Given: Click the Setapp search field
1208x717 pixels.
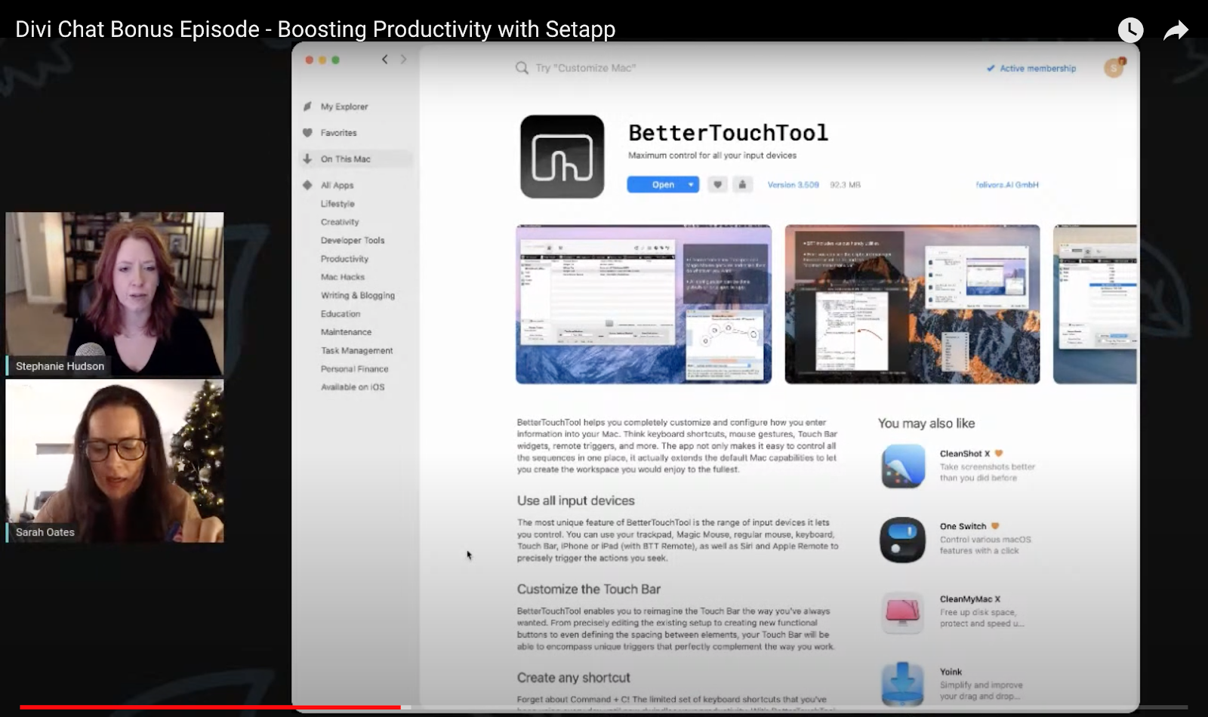Looking at the screenshot, I should (x=586, y=68).
